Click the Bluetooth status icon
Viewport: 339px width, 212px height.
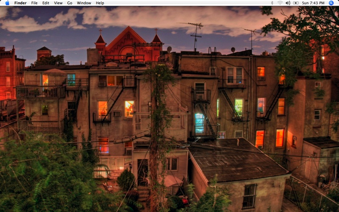pyautogui.click(x=272, y=3)
